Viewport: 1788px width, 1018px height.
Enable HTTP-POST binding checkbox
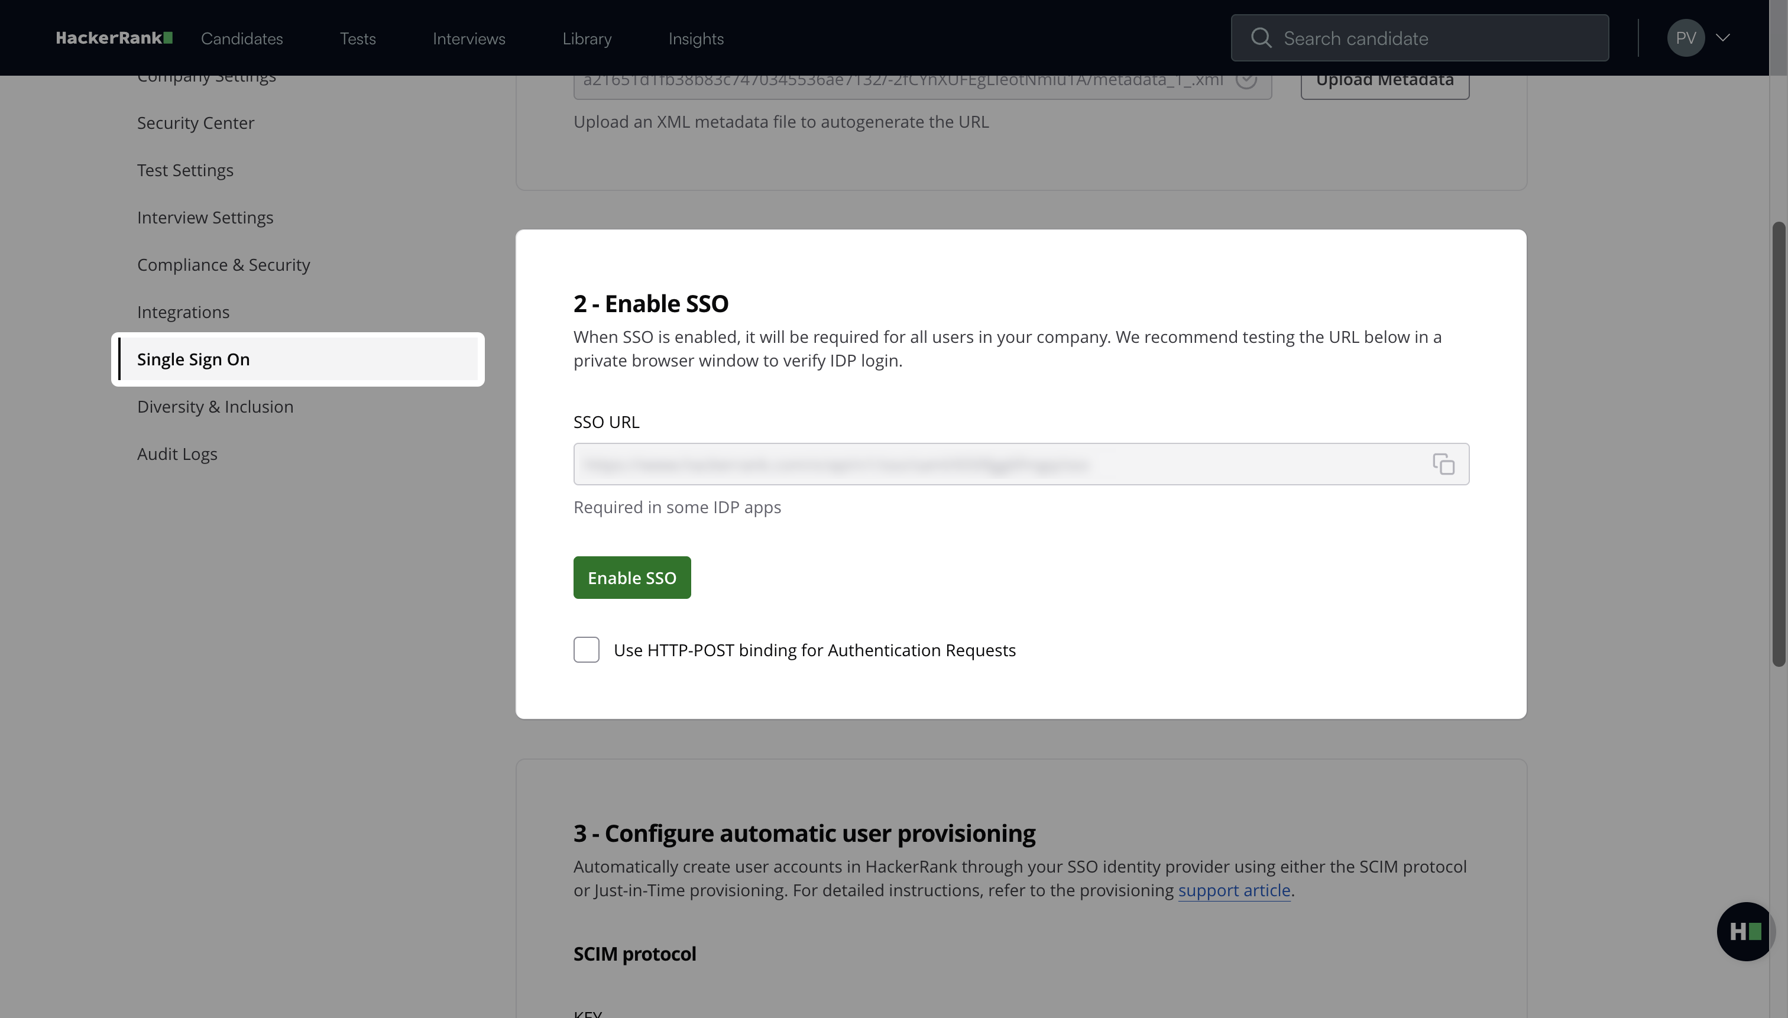586,650
